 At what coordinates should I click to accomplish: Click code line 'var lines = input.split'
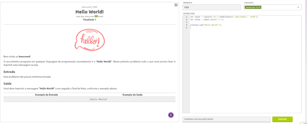click(x=206, y=19)
